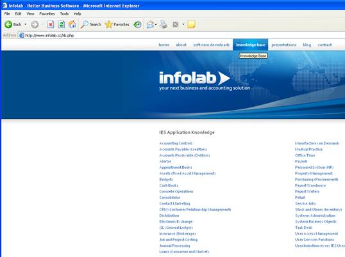This screenshot has width=345, height=257.
Task: Open software downloads nav tab
Action: 211,45
